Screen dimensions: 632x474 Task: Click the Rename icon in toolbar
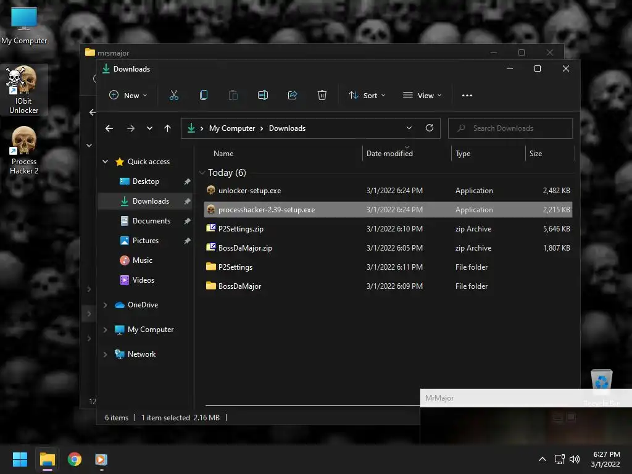[x=263, y=96]
